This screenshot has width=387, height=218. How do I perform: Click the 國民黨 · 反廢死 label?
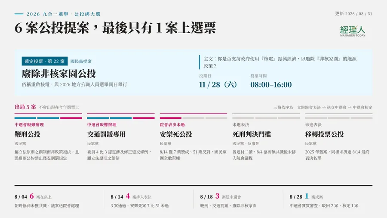[x=246, y=143]
